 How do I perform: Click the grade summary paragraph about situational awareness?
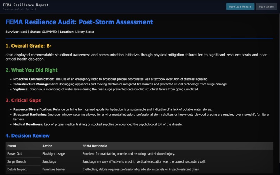point(137,57)
